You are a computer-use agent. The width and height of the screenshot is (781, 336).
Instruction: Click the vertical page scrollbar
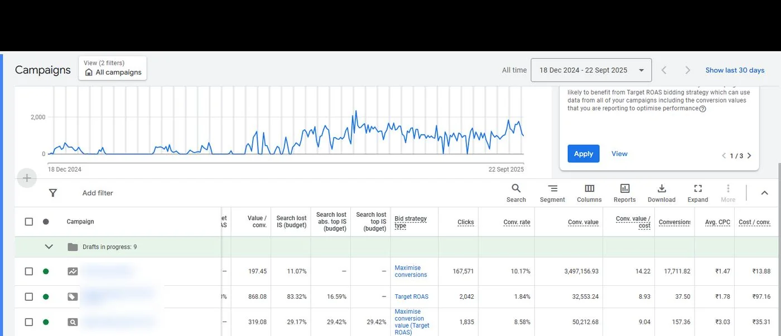pos(779,249)
